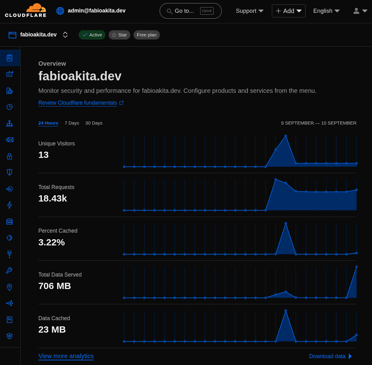Viewport: 372px width, 365px height.
Task: Click the large fabioakita.dev page heading
Action: (x=80, y=76)
